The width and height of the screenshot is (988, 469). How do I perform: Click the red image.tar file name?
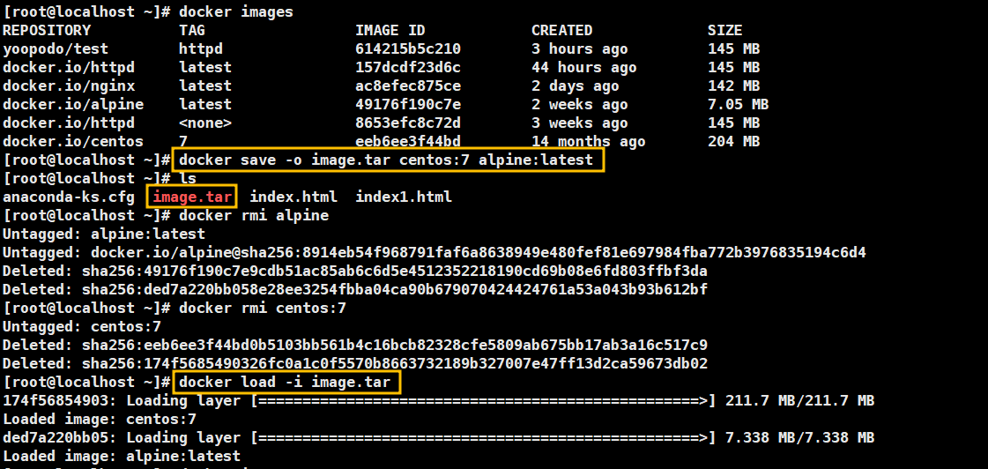coord(192,197)
